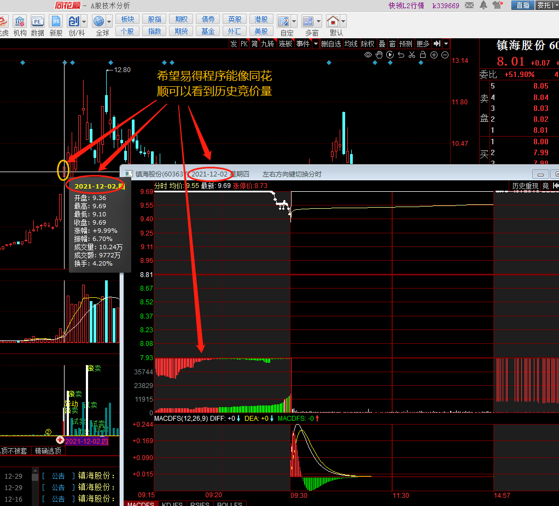Image resolution: width=559 pixels, height=506 pixels.
Task: Click the 港股 Hong Kong stocks button
Action: tap(261, 19)
